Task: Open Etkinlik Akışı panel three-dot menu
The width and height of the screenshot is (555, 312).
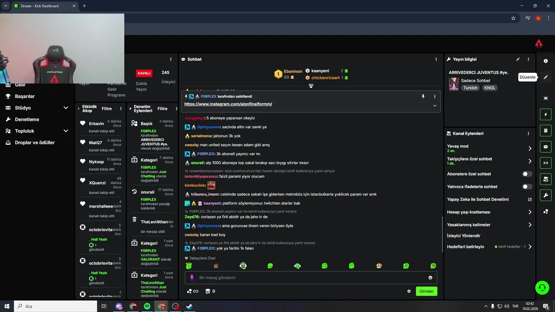Action: coord(121,109)
